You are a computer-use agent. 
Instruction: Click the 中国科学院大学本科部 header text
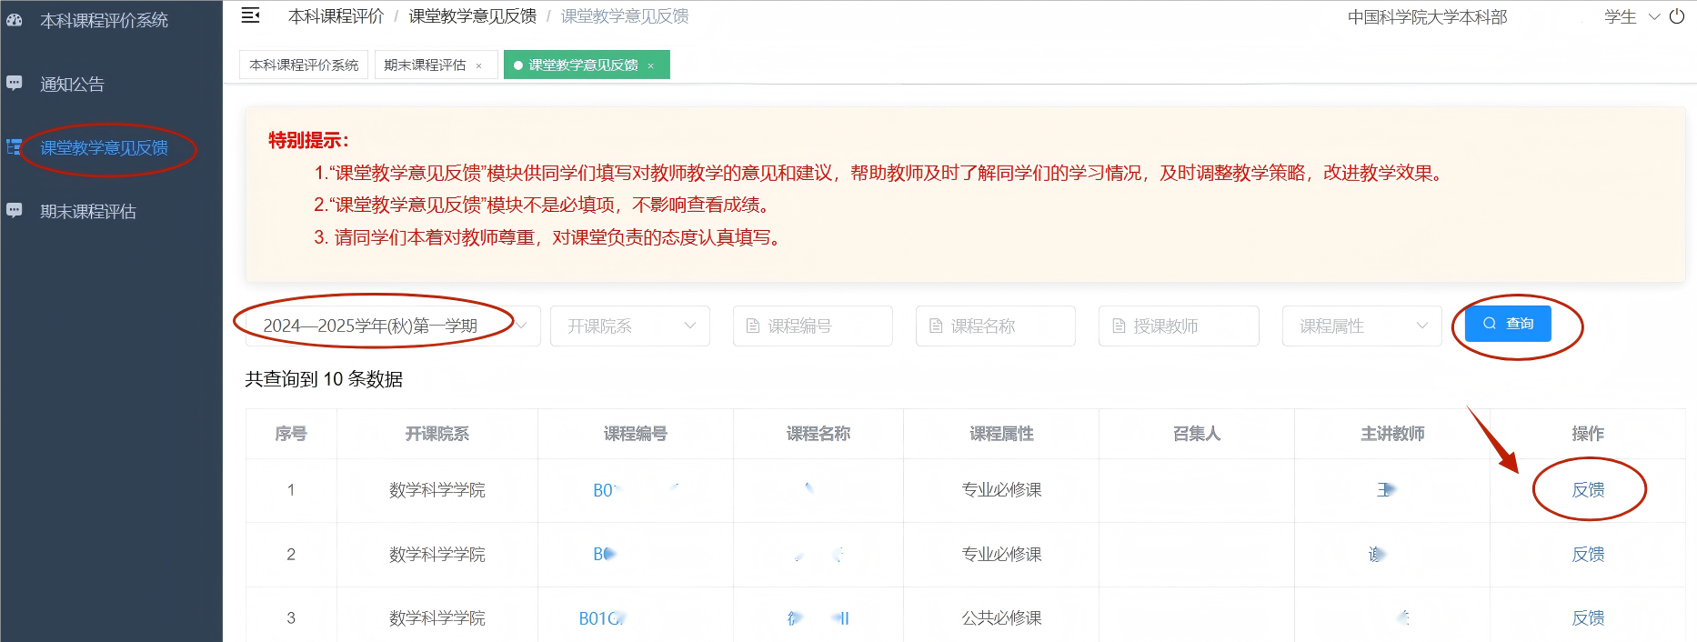click(1427, 17)
